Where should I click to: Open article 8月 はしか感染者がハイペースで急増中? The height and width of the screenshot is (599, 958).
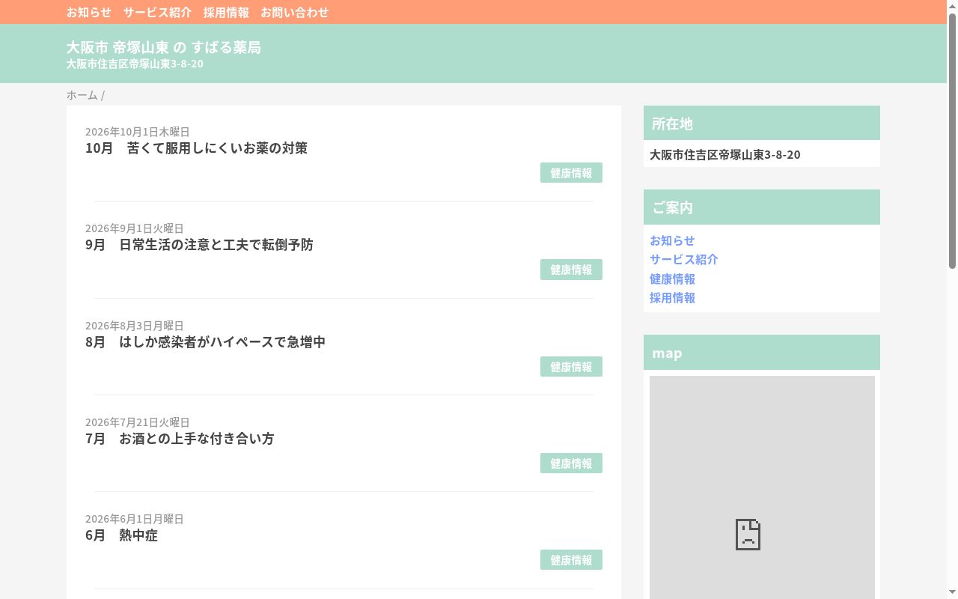pos(205,342)
